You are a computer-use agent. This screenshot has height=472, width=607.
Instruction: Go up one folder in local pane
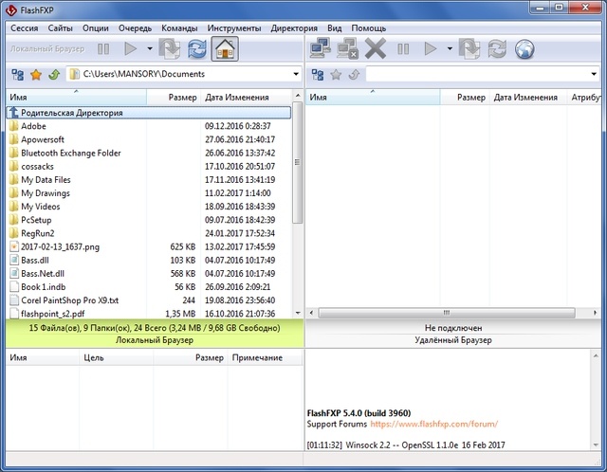click(x=55, y=74)
